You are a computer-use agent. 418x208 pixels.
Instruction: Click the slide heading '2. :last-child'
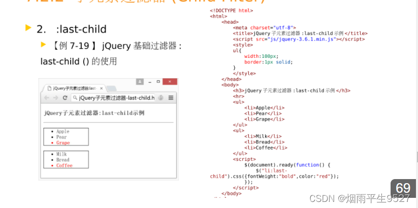pyautogui.click(x=72, y=29)
